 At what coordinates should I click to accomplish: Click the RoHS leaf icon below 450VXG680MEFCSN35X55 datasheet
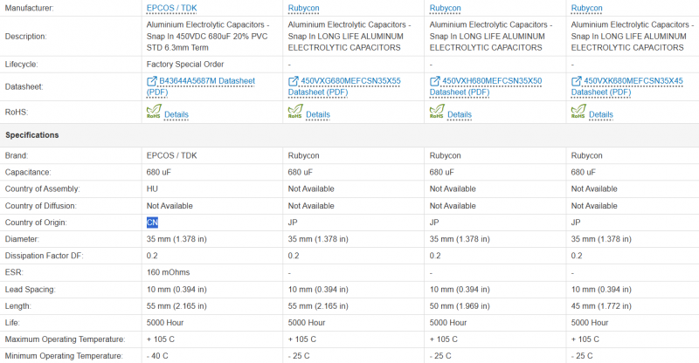(295, 112)
